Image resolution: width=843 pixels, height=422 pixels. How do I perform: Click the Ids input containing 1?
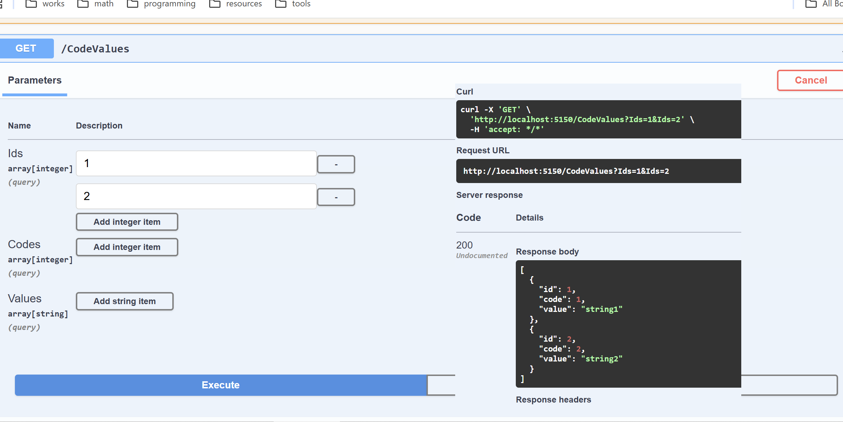coord(196,163)
